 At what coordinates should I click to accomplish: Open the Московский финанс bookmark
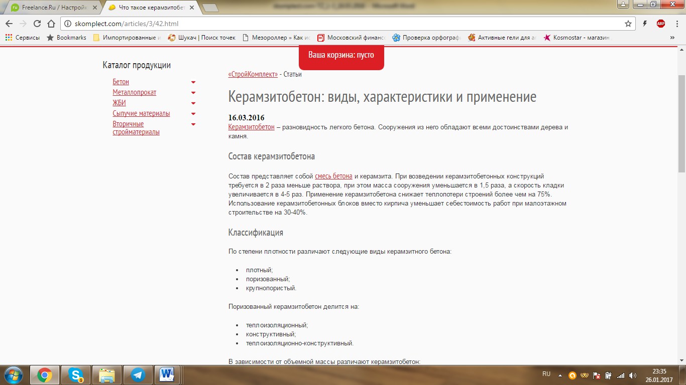[351, 38]
